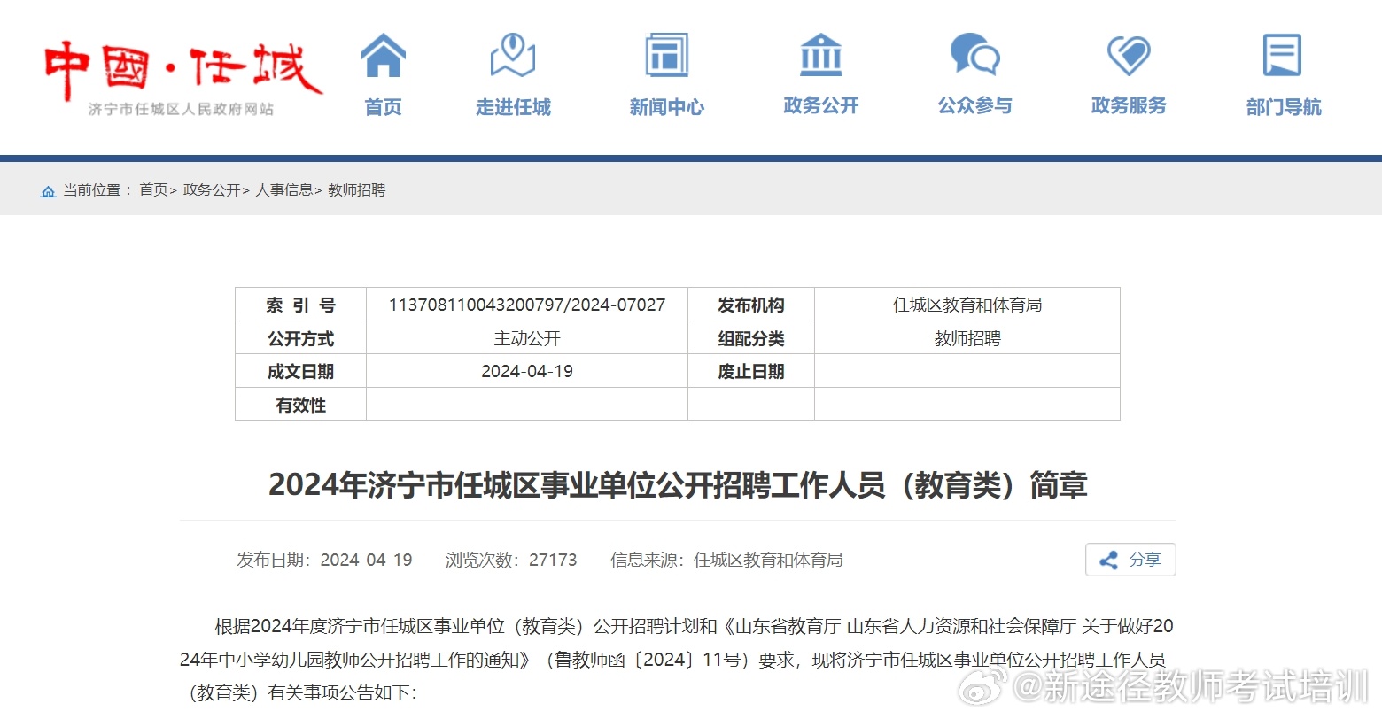Viewport: 1382px width, 719px height.
Task: Open the 公众参与 menu label
Action: (x=974, y=105)
